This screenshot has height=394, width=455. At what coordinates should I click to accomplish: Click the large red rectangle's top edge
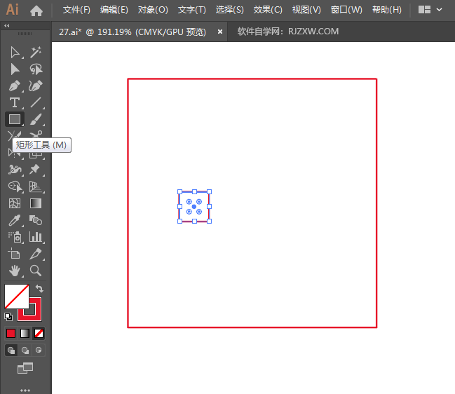(x=252, y=79)
